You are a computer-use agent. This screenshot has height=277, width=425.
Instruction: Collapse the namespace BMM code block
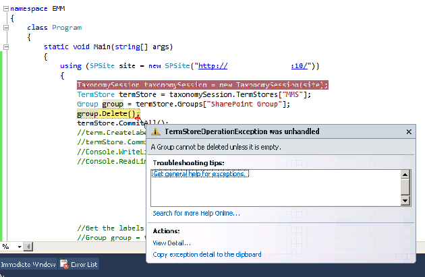pyautogui.click(x=6, y=9)
